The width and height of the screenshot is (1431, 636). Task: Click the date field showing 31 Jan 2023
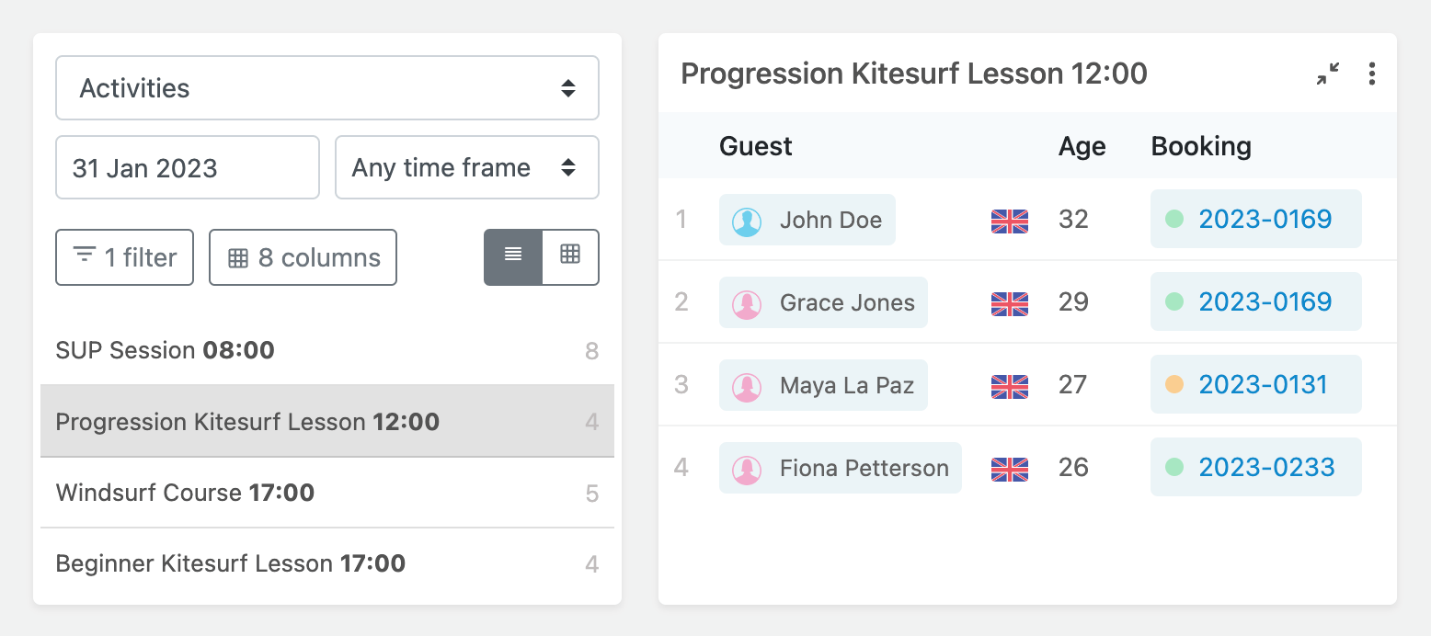click(188, 167)
